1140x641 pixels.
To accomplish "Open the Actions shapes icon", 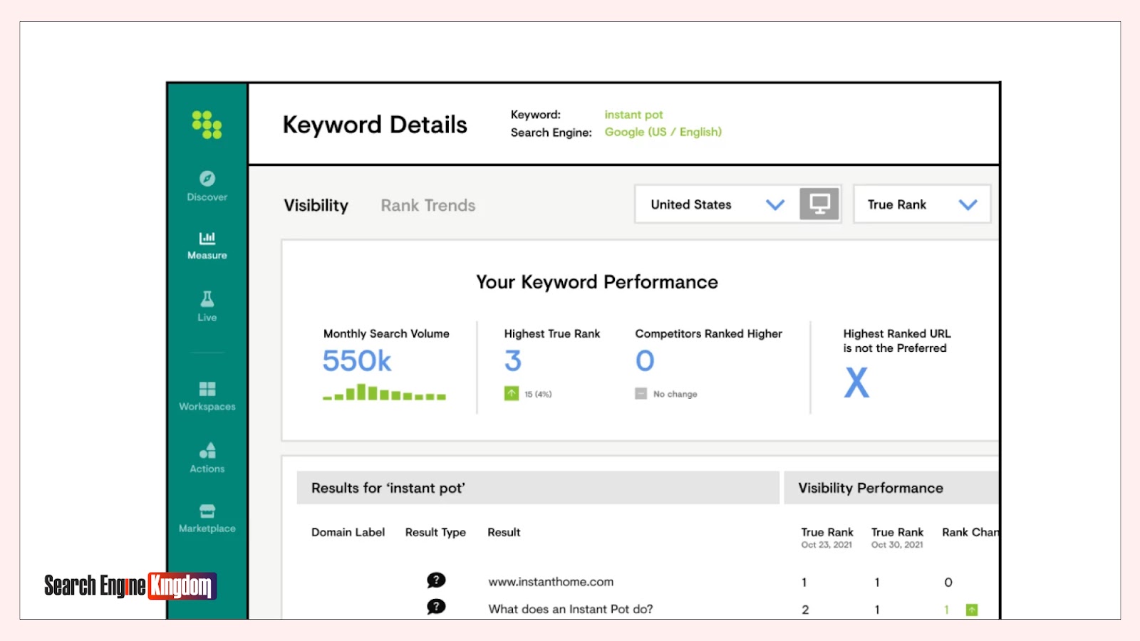I will point(207,451).
